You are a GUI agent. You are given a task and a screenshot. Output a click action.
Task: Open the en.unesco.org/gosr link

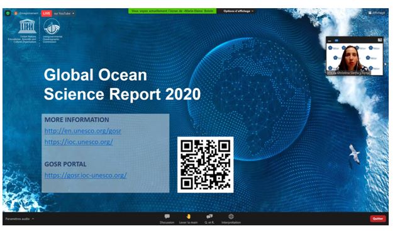point(82,131)
